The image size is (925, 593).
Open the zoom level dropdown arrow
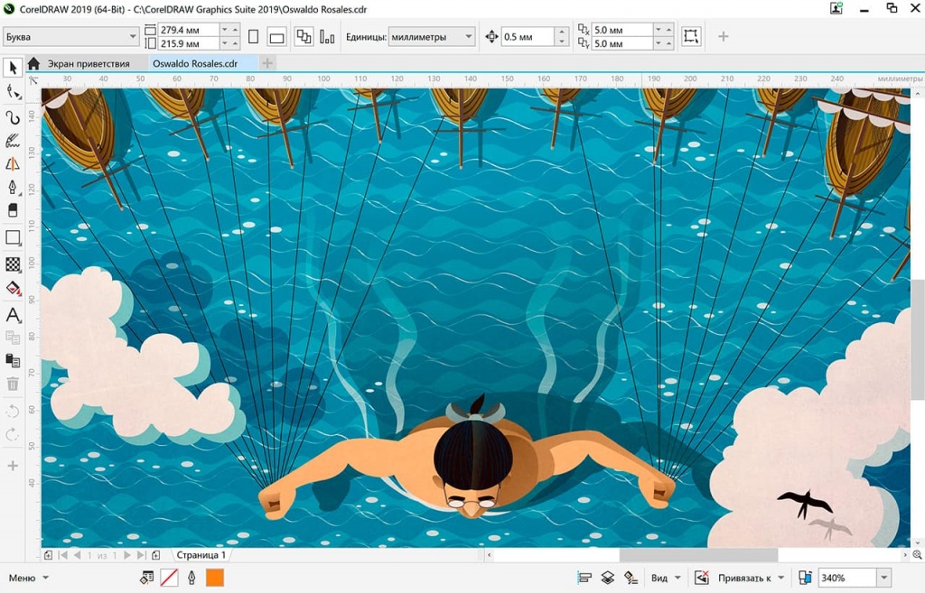point(883,578)
